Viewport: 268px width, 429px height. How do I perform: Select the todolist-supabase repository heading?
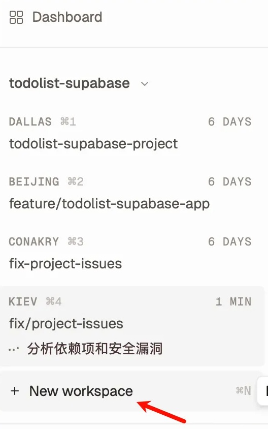point(70,83)
